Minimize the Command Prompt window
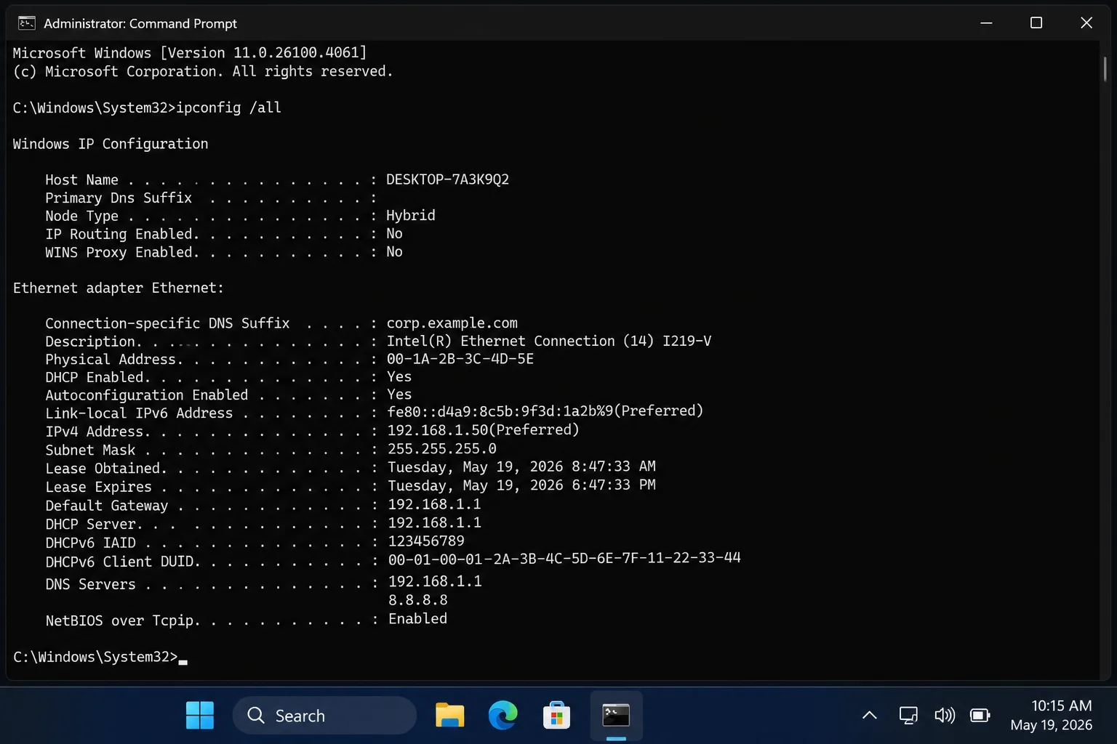This screenshot has height=744, width=1117. tap(986, 23)
